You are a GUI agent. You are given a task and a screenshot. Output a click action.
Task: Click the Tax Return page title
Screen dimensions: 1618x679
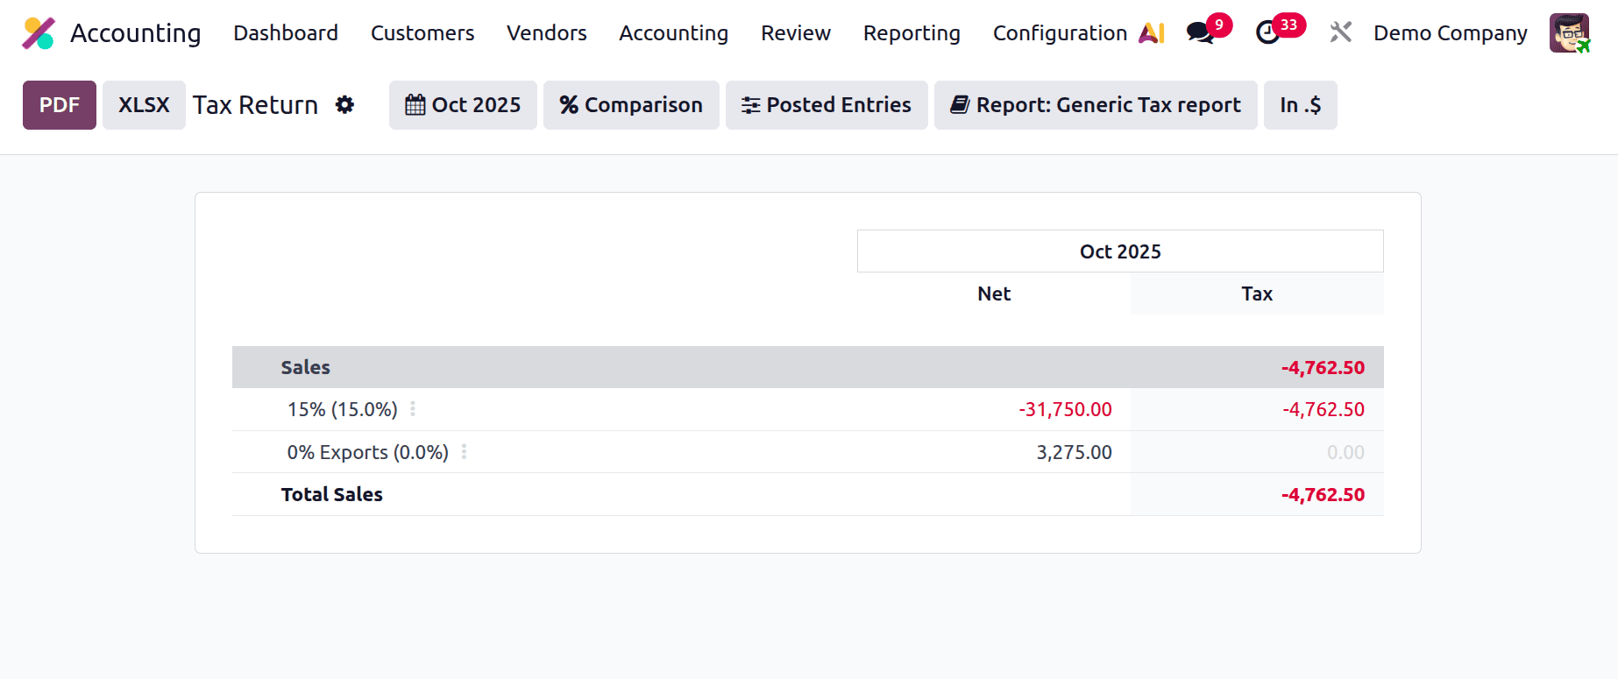[x=255, y=105]
